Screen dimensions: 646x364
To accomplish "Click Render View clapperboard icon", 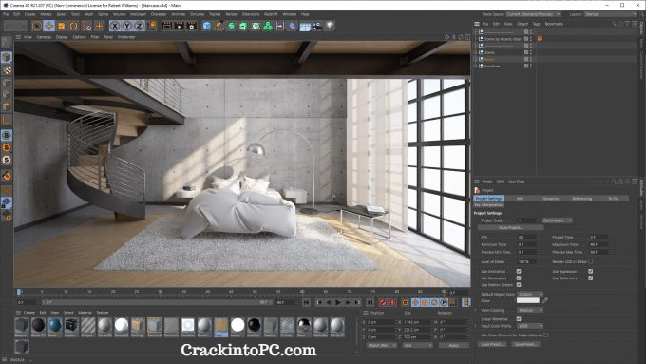I will [x=167, y=26].
